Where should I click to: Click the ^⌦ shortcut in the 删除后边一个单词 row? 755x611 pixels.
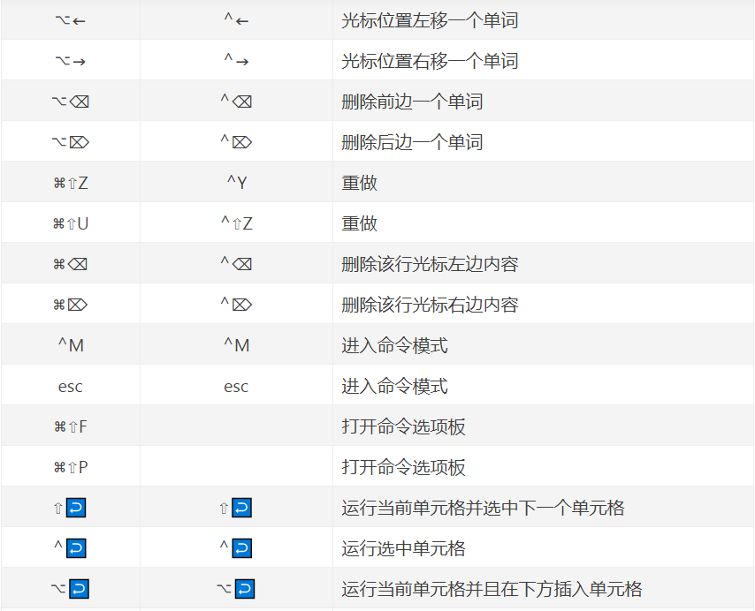236,142
